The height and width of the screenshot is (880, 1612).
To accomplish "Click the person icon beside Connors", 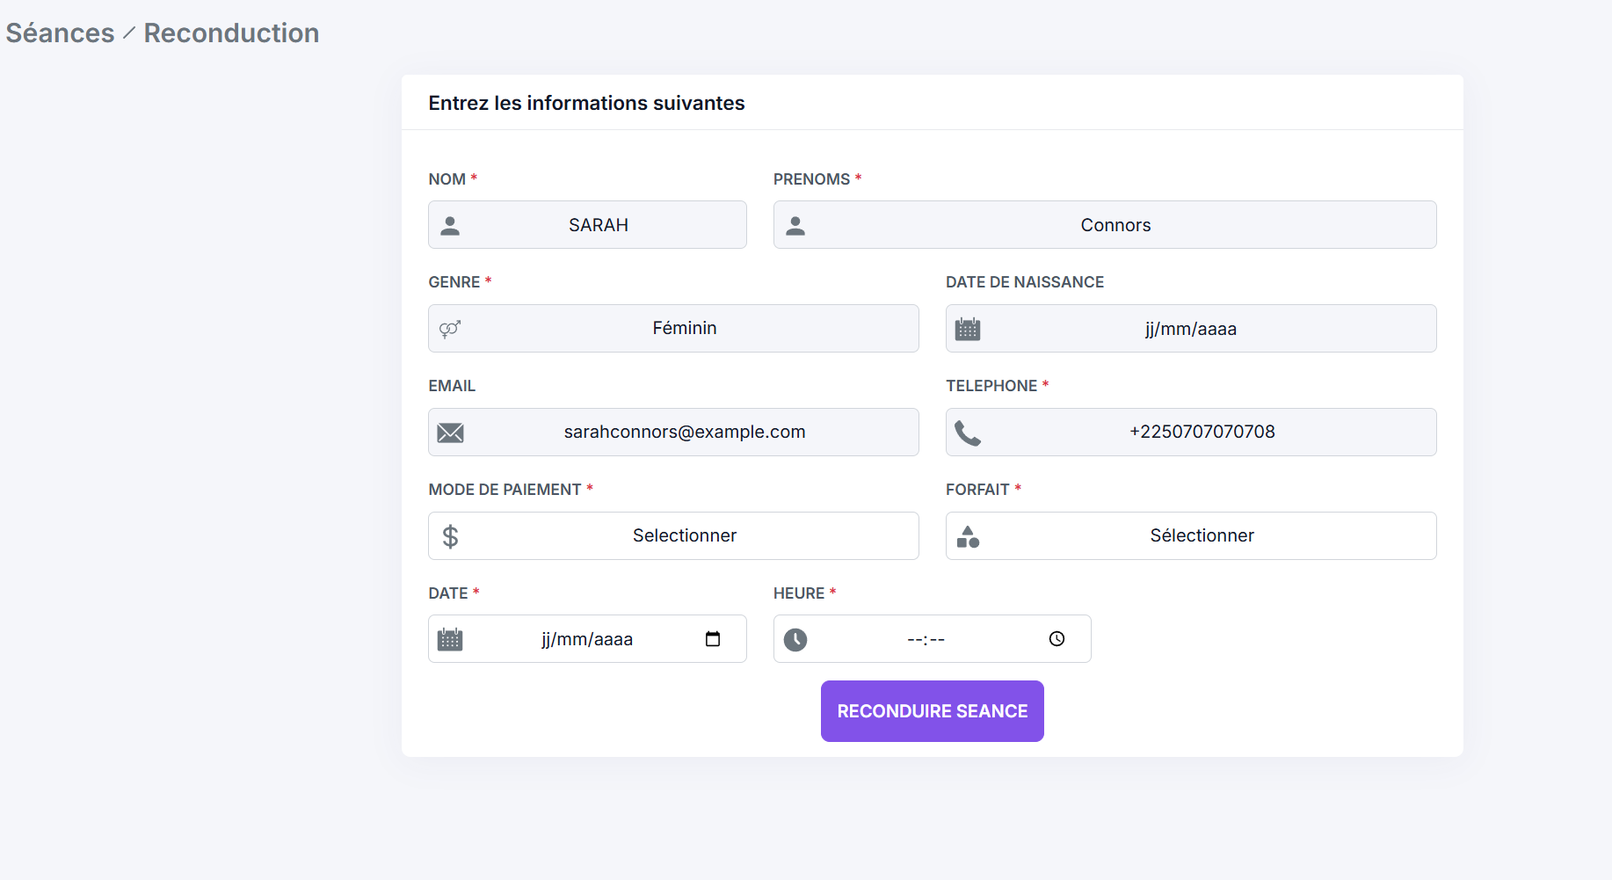I will [x=795, y=226].
